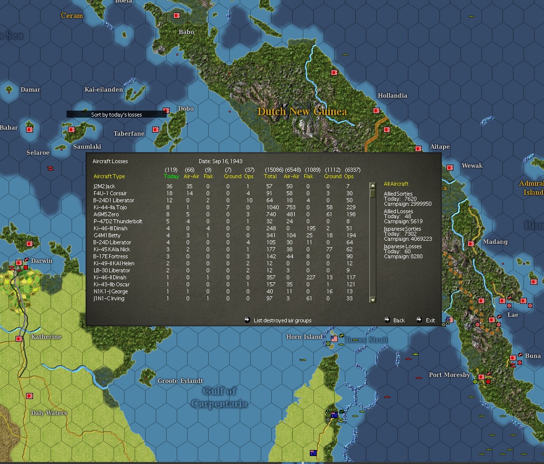This screenshot has width=544, height=464.
Task: Select the Japanese base flag at Babar
Action: pyautogui.click(x=30, y=130)
